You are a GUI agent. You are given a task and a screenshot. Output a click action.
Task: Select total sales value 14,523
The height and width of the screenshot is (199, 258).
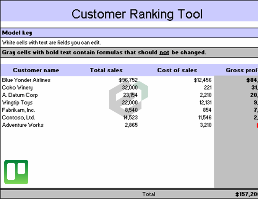tap(130, 117)
